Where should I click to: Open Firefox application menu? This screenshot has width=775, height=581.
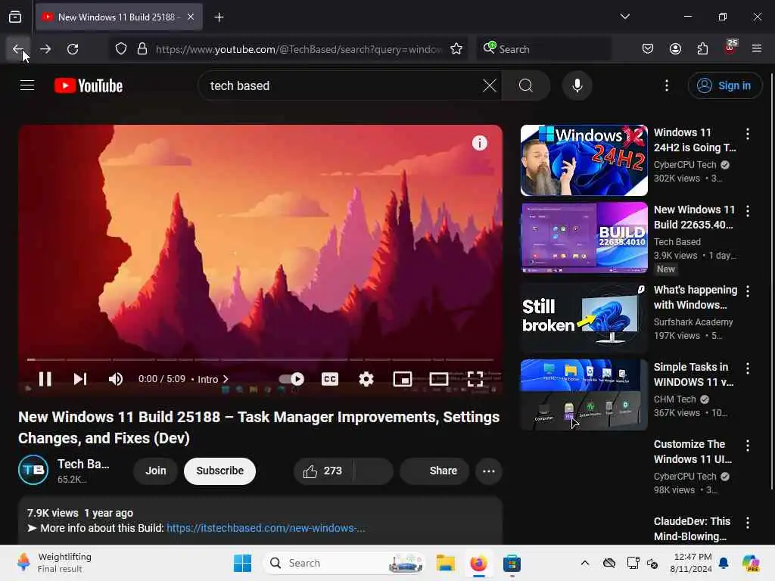(757, 49)
